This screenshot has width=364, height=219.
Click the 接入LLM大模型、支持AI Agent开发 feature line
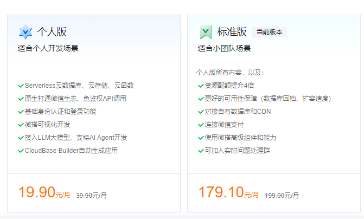pyautogui.click(x=76, y=138)
